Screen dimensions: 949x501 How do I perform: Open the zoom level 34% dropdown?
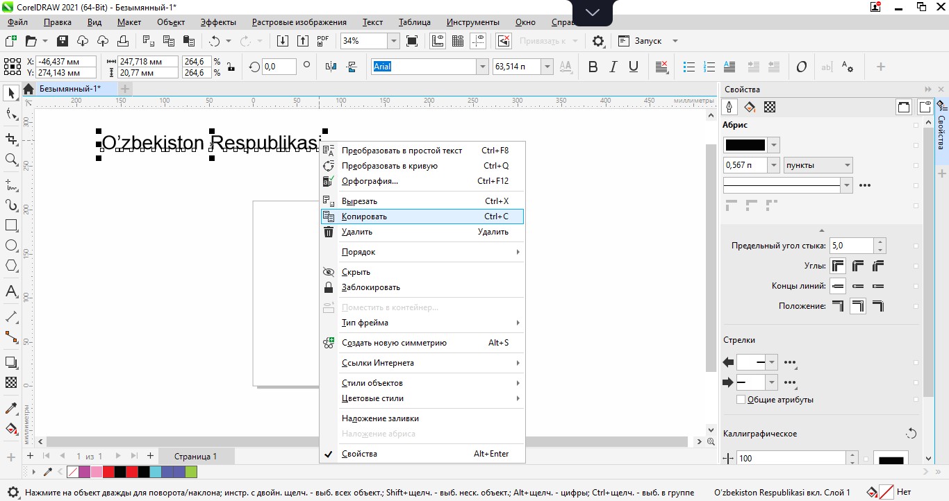click(x=393, y=41)
